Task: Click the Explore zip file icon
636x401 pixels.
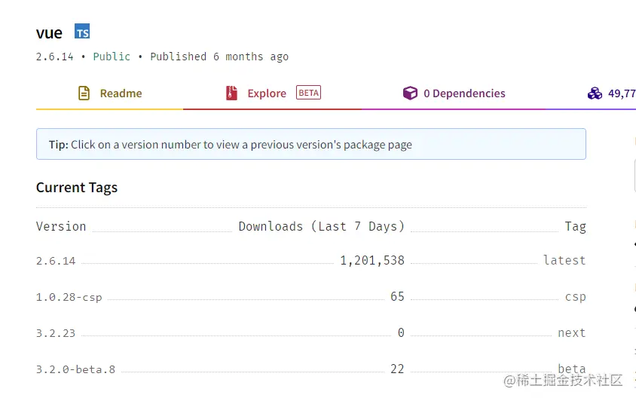Action: [231, 93]
